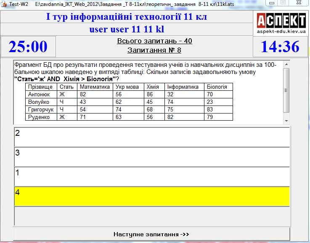Click the Test-W2 title bar app icon
The image size is (310, 243).
point(4,3)
